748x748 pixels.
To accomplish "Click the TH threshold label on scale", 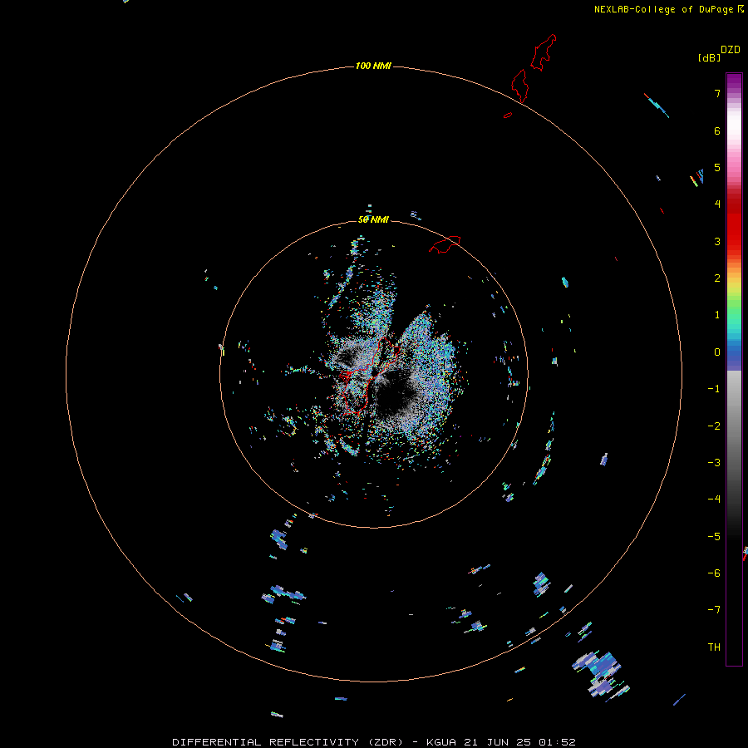I will (714, 647).
